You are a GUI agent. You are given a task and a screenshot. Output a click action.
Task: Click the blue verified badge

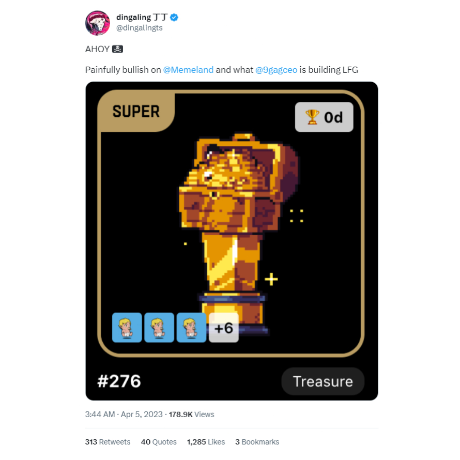click(x=174, y=17)
